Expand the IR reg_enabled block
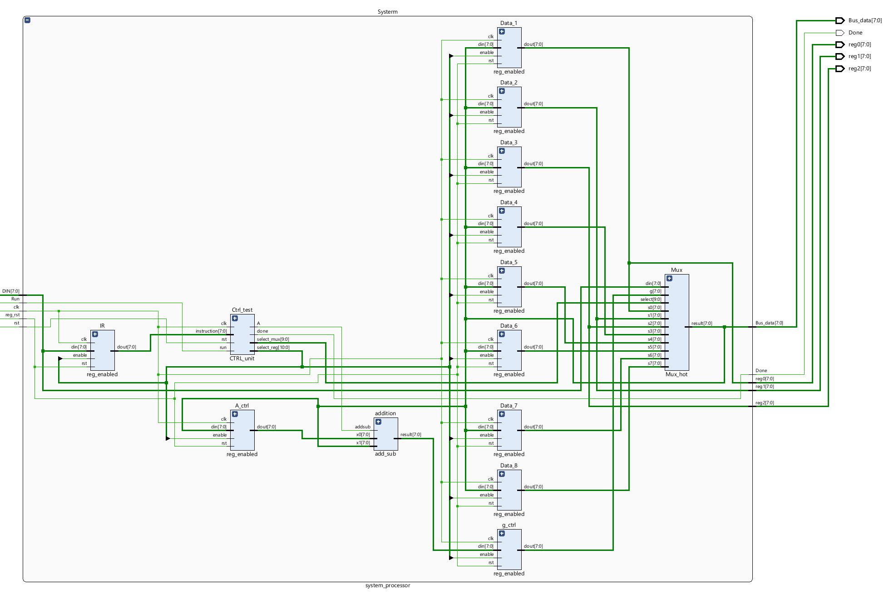 [x=95, y=334]
